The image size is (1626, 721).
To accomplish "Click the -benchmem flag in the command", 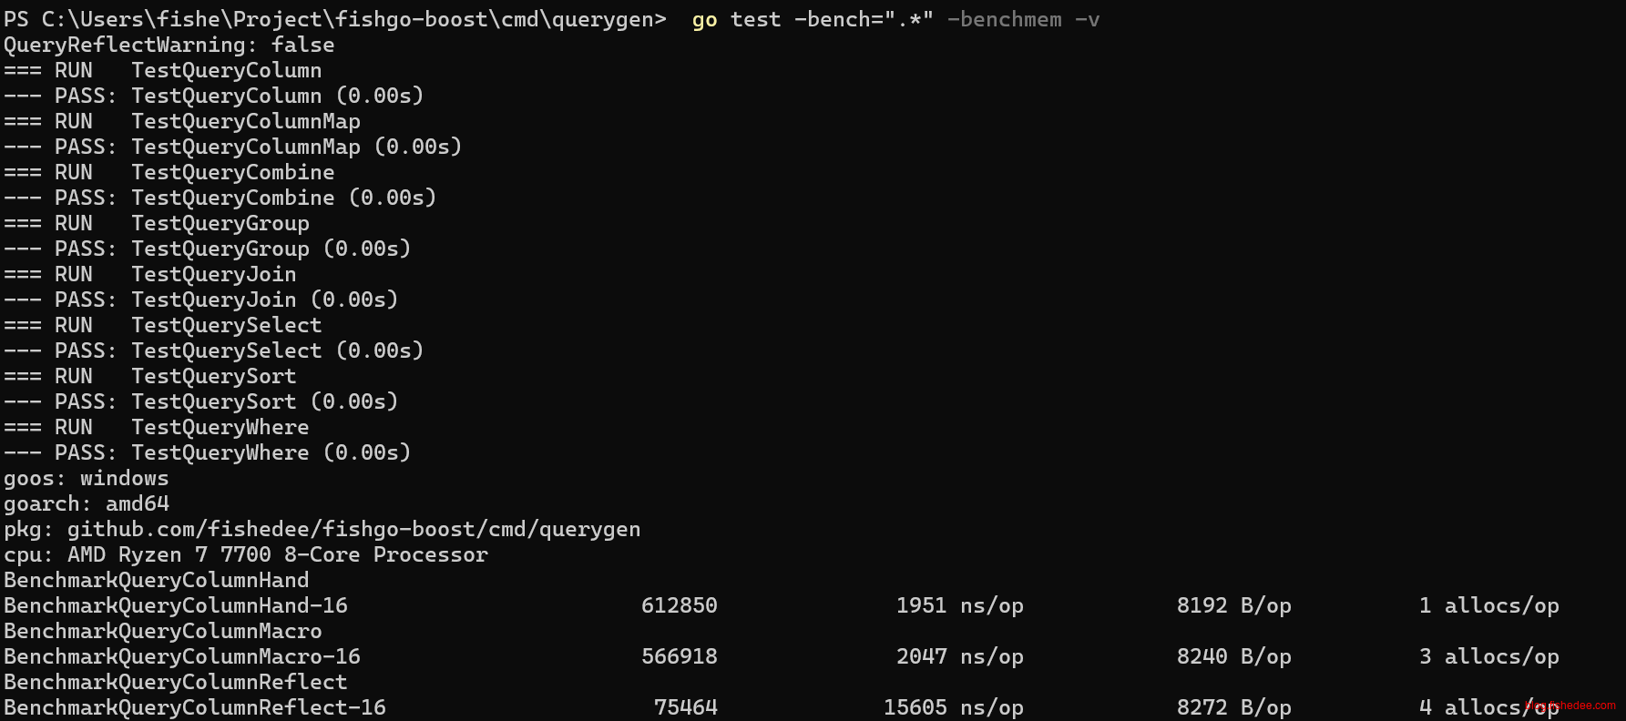I will [x=1004, y=20].
